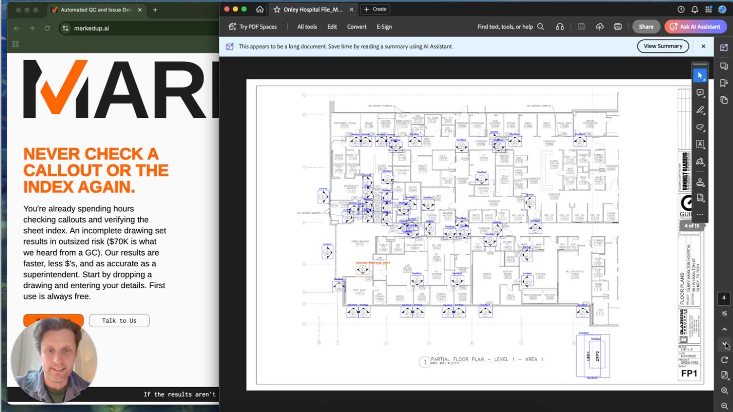Go to previous page with up chevron

point(724,329)
